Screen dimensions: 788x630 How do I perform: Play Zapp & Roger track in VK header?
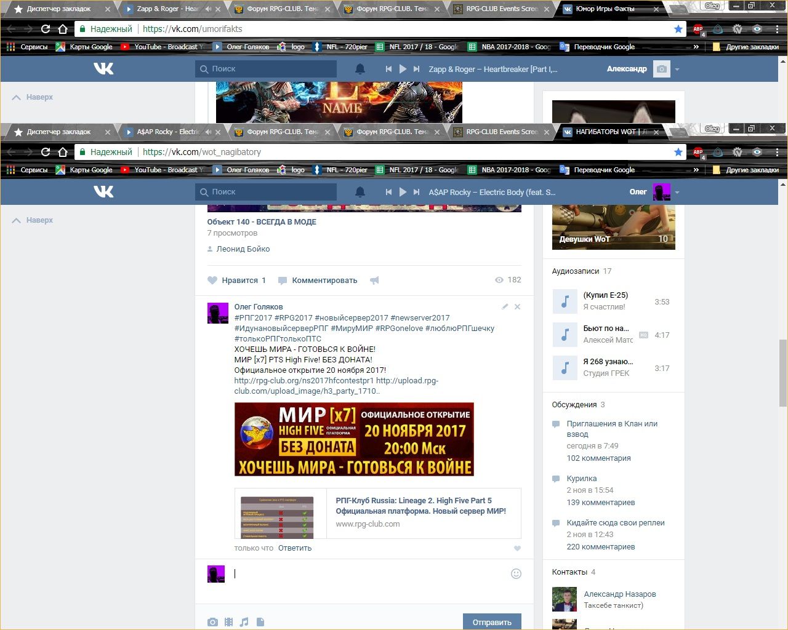[x=403, y=69]
